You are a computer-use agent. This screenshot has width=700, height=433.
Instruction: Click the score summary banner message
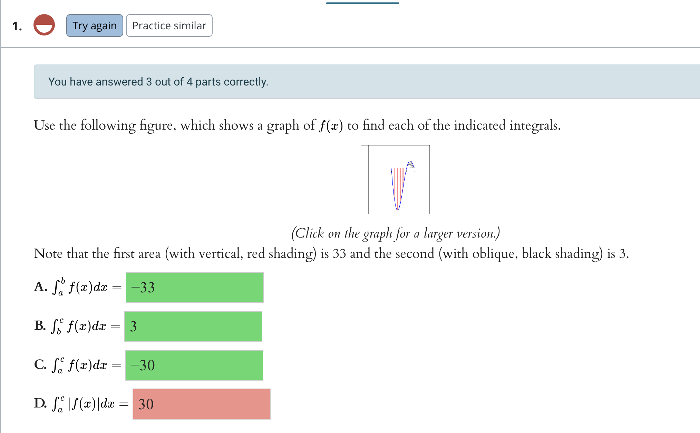point(158,82)
